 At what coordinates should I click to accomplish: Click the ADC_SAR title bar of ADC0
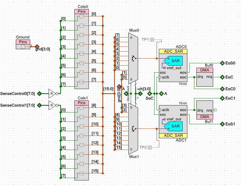pos(173,51)
